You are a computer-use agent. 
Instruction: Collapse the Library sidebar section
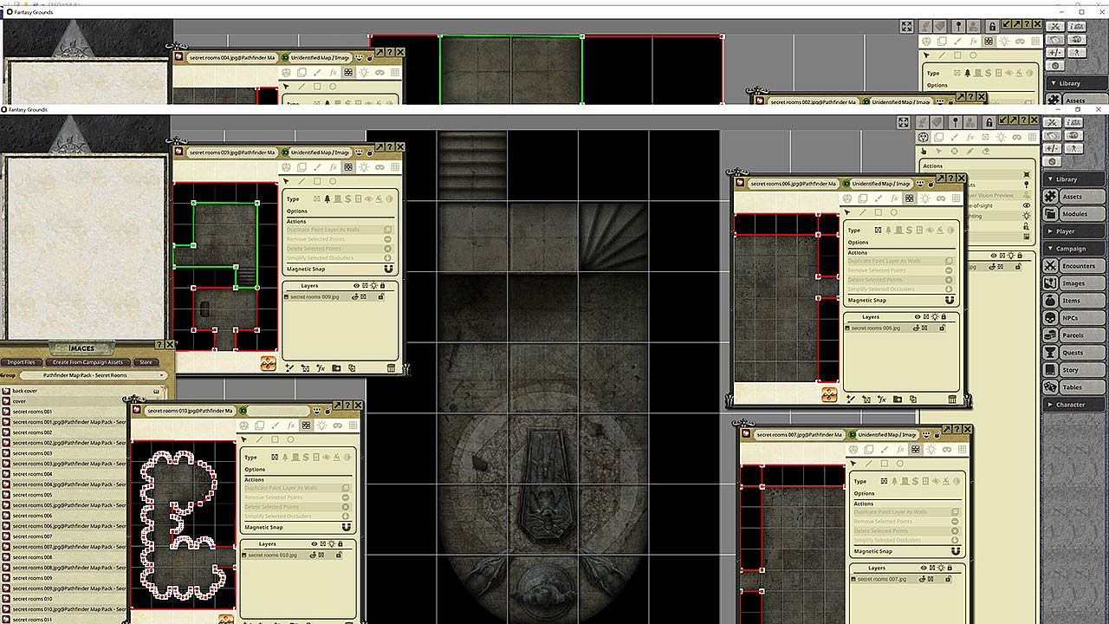tap(1074, 179)
